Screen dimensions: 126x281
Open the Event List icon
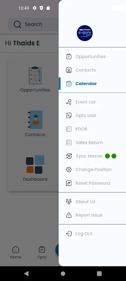[x=69, y=102]
